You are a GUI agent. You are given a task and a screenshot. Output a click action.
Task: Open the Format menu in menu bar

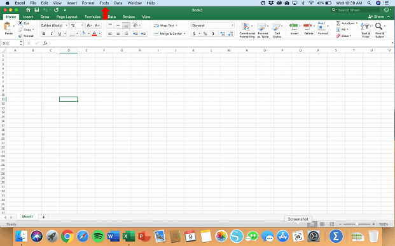click(88, 3)
